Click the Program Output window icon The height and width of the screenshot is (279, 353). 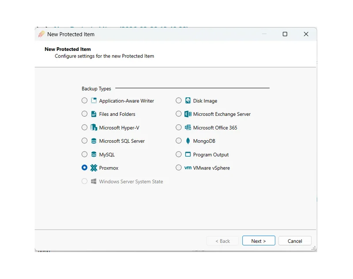pyautogui.click(x=188, y=155)
